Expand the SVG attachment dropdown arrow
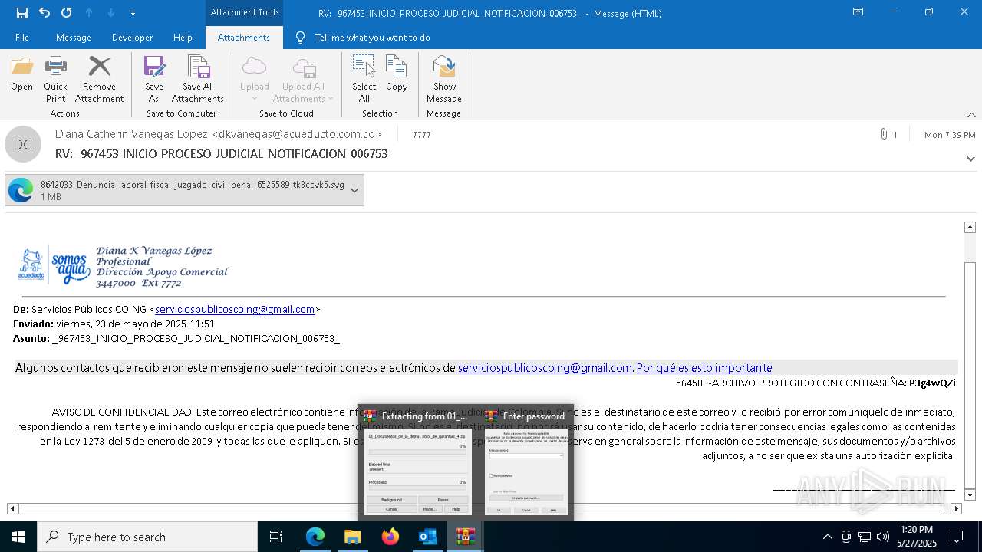This screenshot has height=552, width=982. tap(354, 190)
